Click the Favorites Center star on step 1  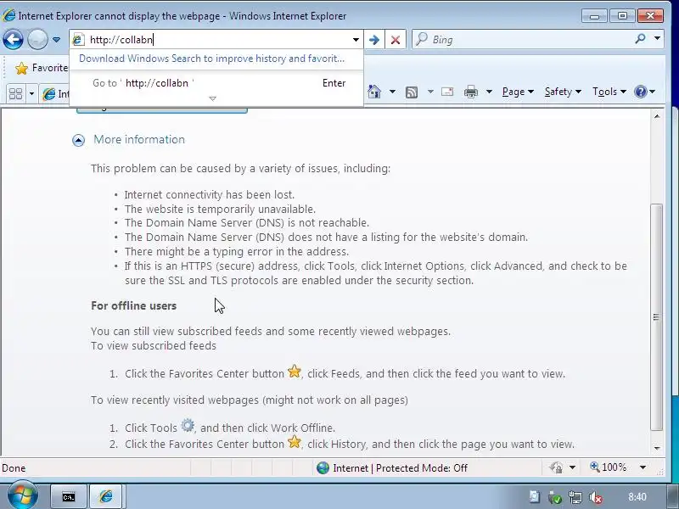pyautogui.click(x=294, y=372)
